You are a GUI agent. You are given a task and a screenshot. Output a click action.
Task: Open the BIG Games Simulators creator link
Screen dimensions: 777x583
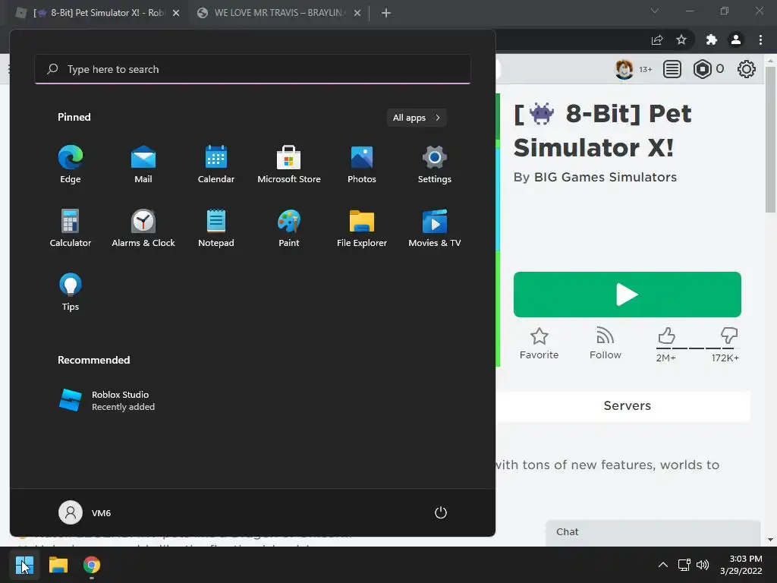click(605, 178)
